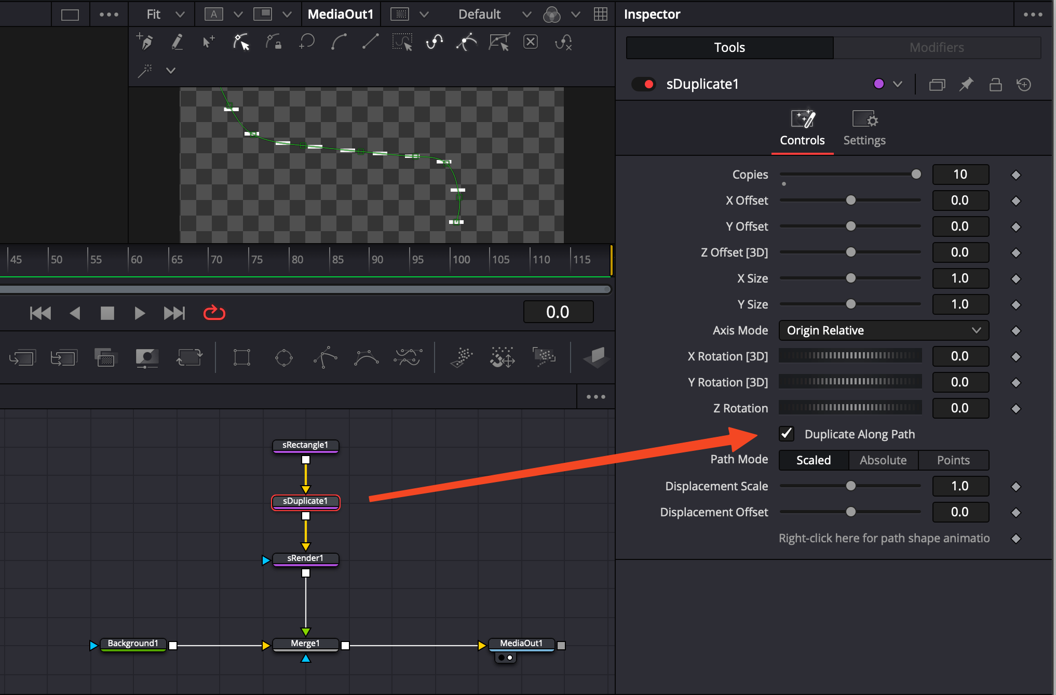Open the Controls tab
This screenshot has width=1056, height=695.
pos(802,128)
